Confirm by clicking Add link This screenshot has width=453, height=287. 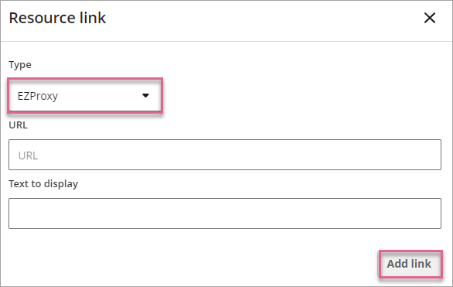click(410, 264)
